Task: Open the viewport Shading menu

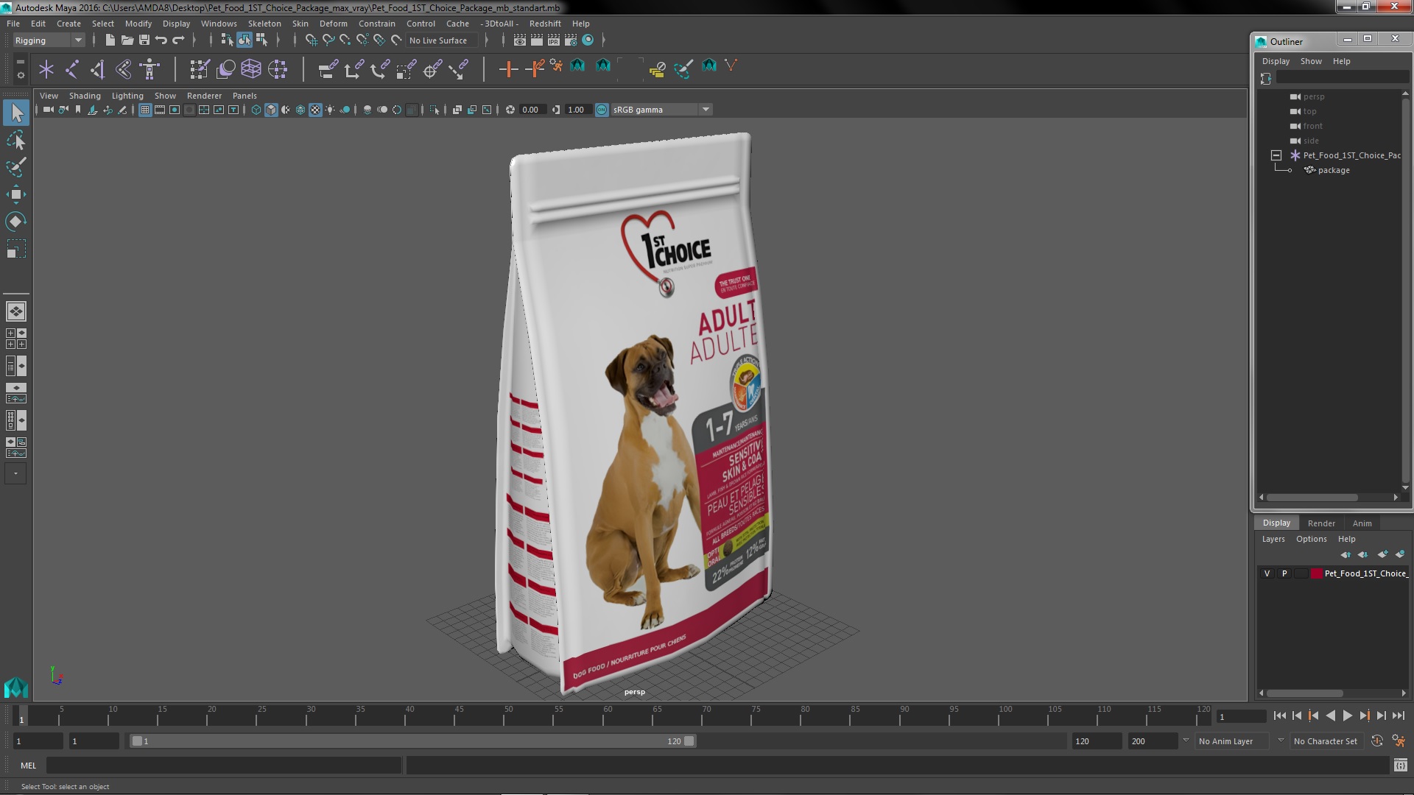Action: pos(85,96)
